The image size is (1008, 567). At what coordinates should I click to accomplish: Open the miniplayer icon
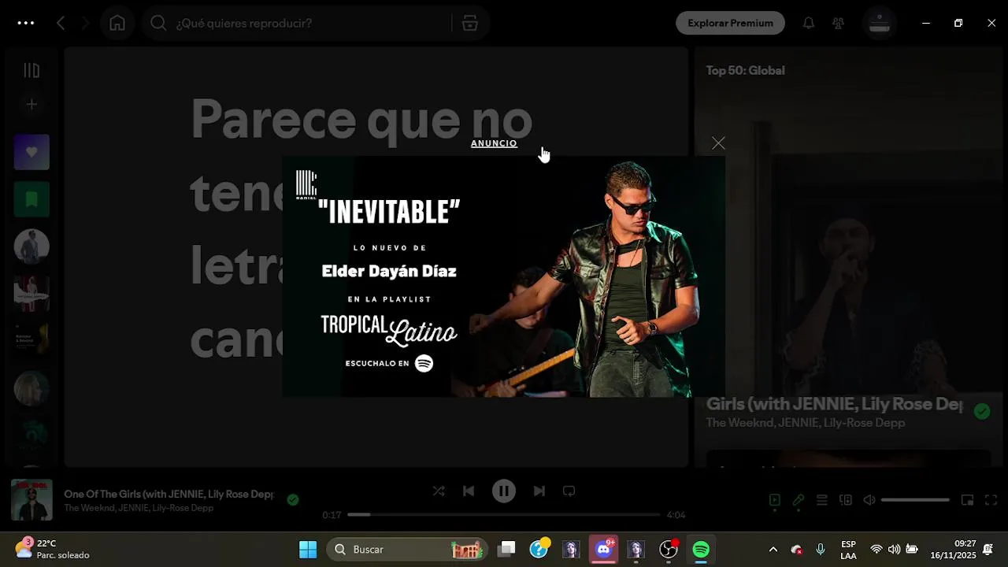[968, 500]
